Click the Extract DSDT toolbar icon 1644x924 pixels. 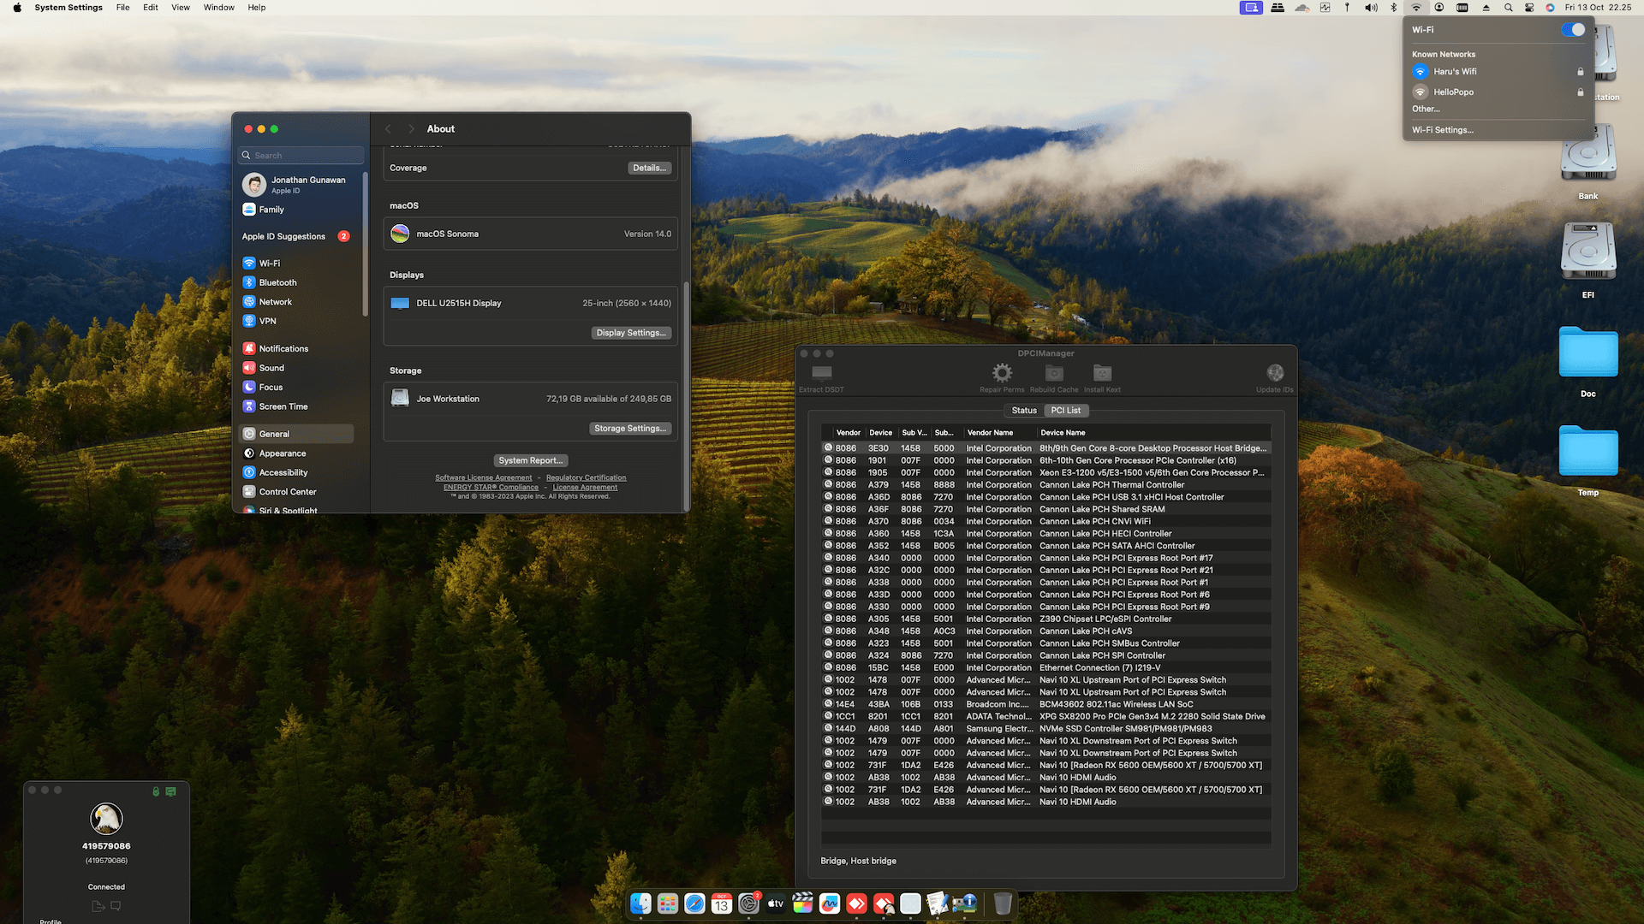pyautogui.click(x=821, y=374)
